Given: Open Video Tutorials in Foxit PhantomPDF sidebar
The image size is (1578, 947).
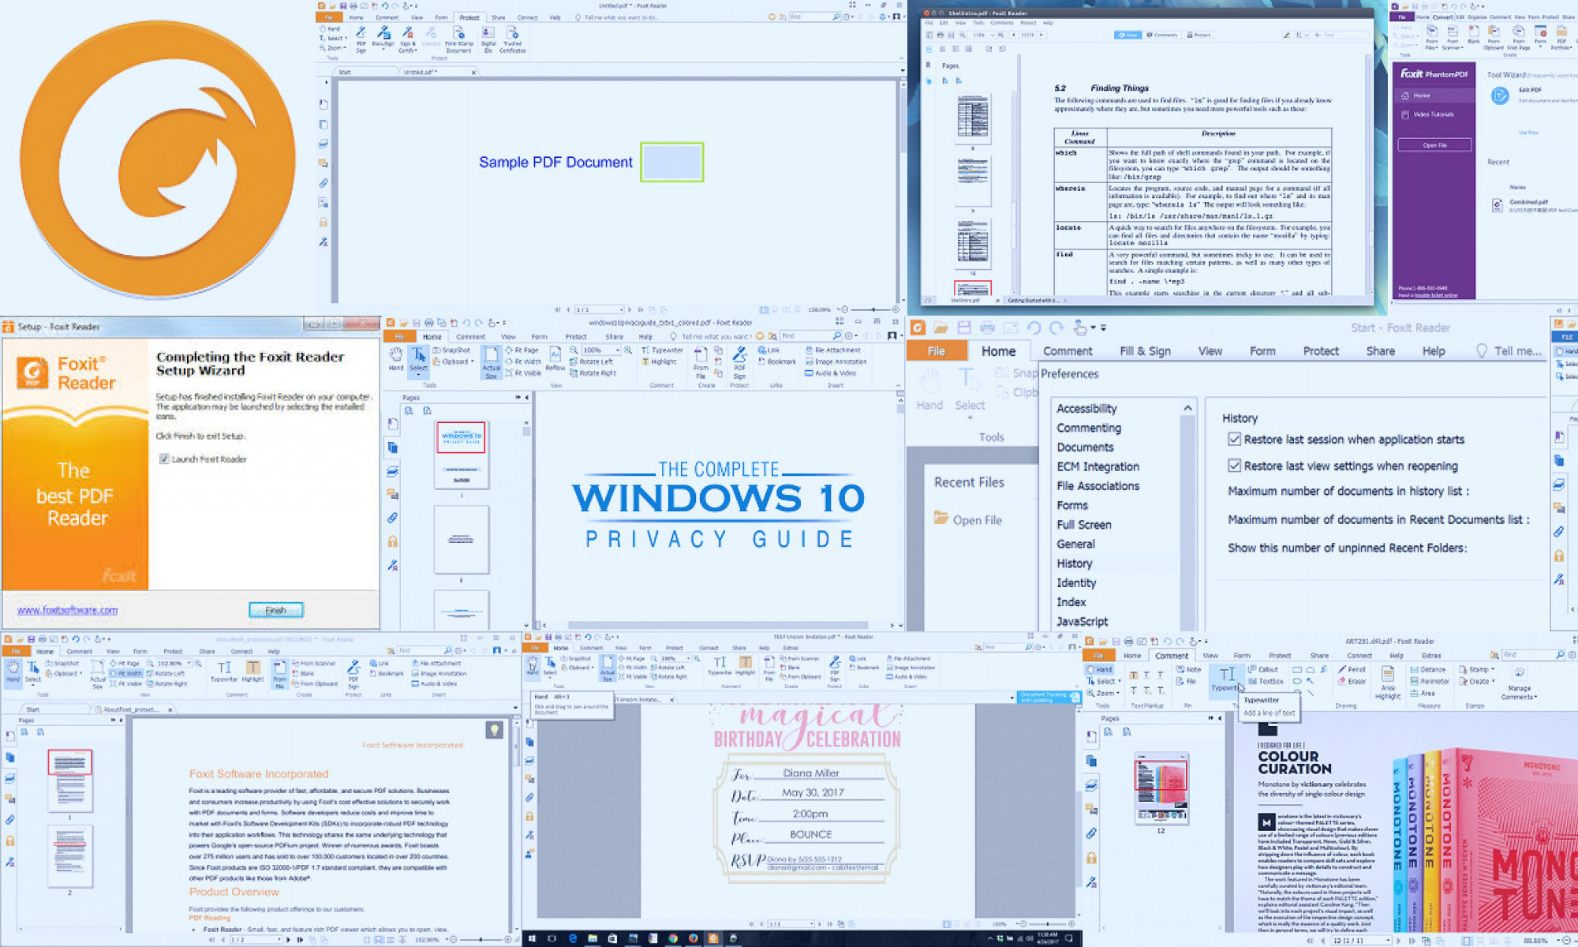Looking at the screenshot, I should click(1428, 114).
